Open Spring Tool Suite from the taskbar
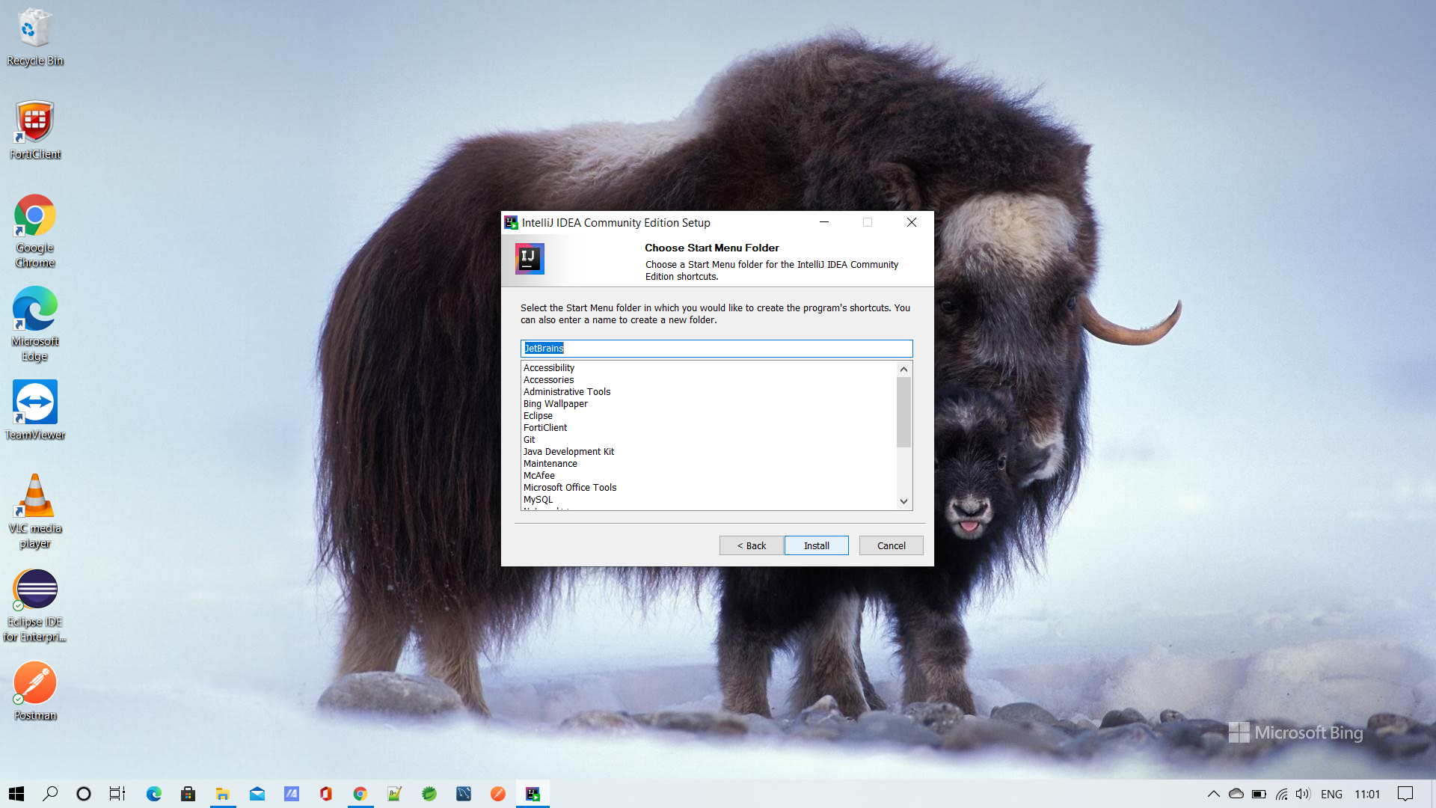Viewport: 1436px width, 808px height. [x=429, y=794]
